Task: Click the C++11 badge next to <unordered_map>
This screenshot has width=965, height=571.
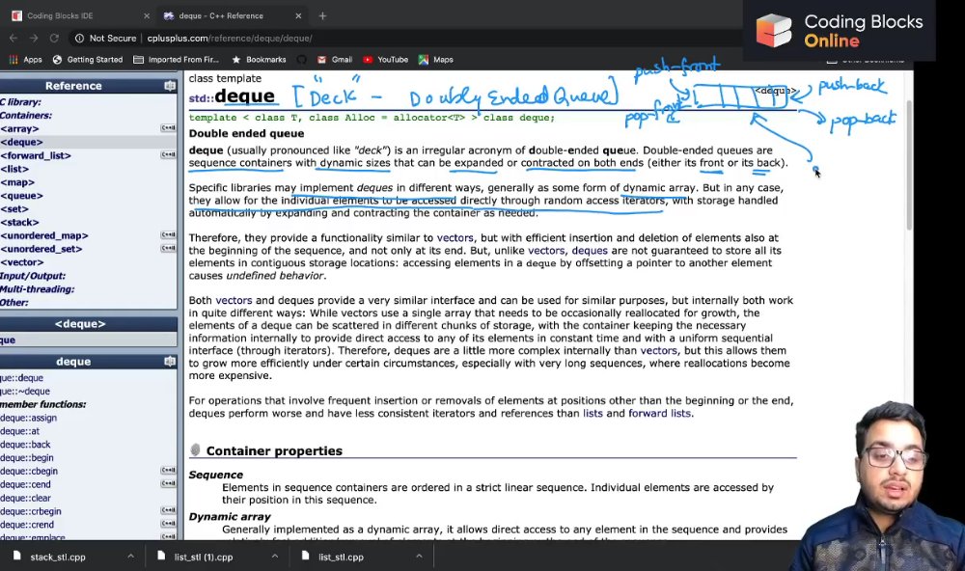Action: coord(168,235)
